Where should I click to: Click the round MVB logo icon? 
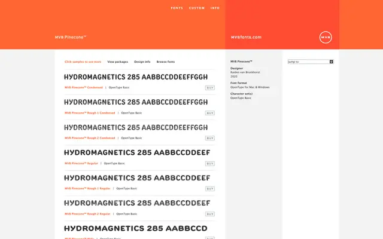(326, 37)
